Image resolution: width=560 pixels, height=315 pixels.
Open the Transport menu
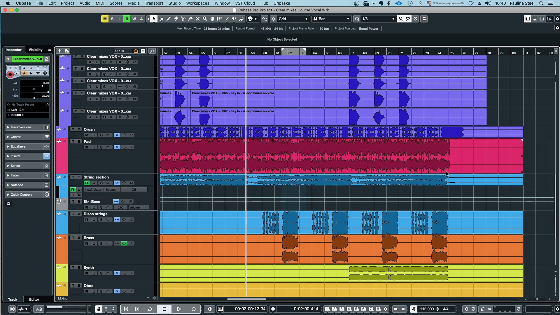pyautogui.click(x=154, y=3)
